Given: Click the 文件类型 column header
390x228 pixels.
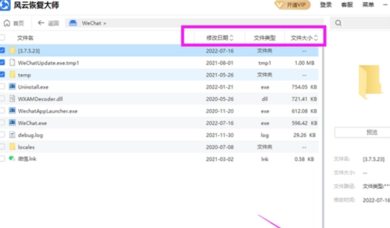Looking at the screenshot, I should pos(264,38).
